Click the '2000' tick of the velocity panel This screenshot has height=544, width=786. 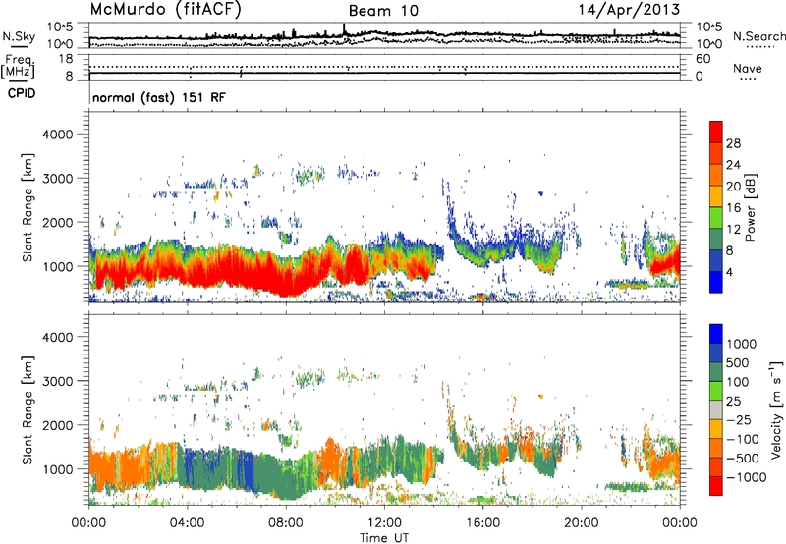point(58,425)
